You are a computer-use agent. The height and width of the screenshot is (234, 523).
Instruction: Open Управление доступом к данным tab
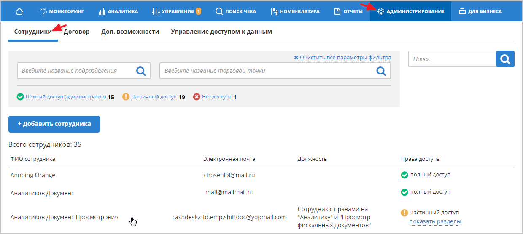[x=221, y=32]
